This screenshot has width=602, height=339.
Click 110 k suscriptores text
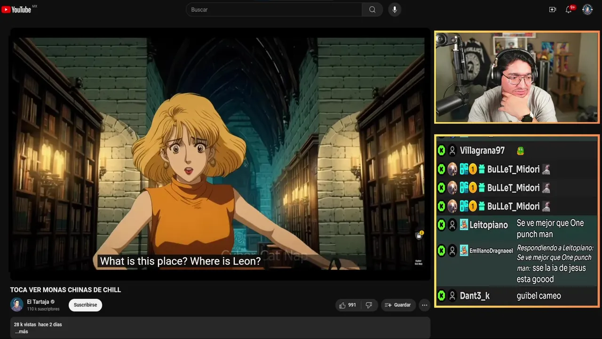[43, 309]
